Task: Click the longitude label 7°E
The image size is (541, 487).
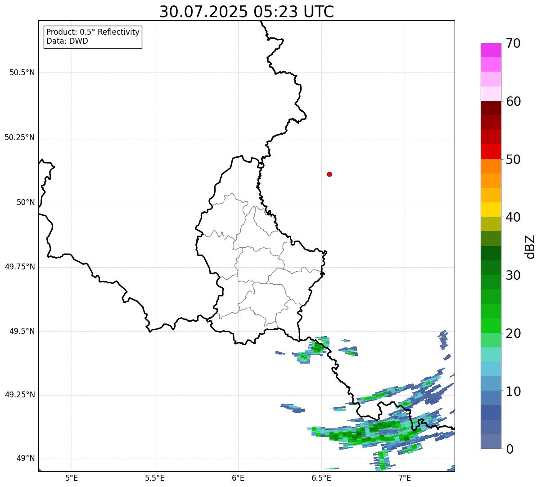Action: click(x=405, y=478)
